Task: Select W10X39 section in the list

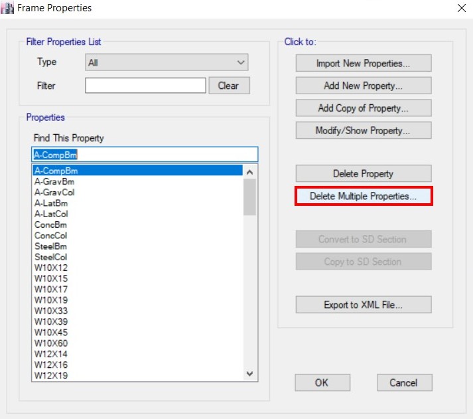Action: click(x=137, y=322)
